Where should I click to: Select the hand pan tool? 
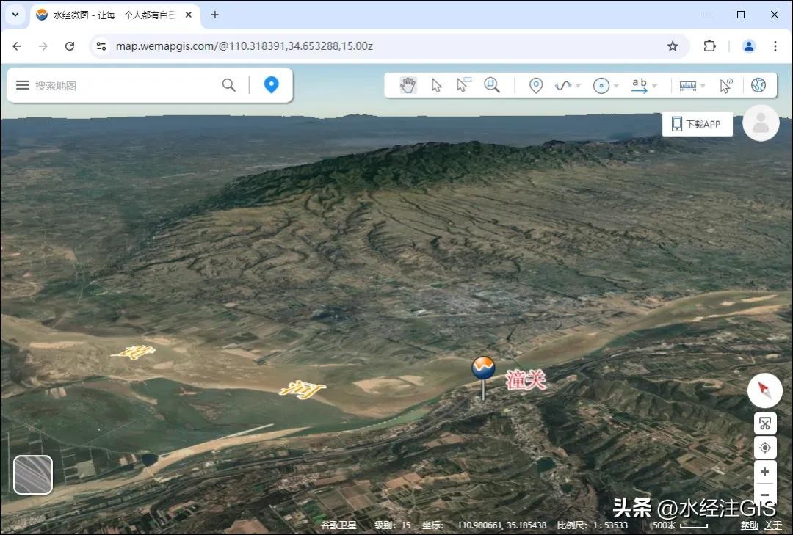coord(408,85)
